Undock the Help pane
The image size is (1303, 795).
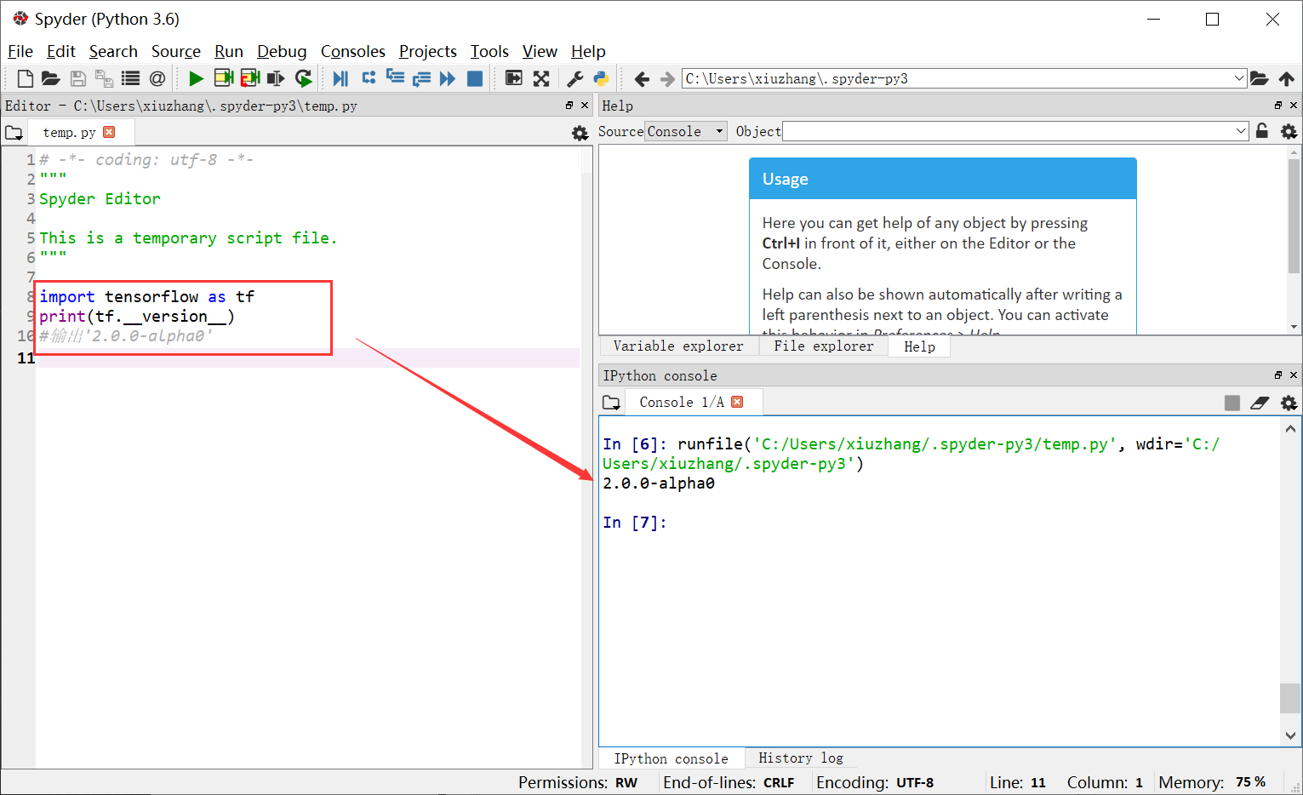coord(1278,106)
